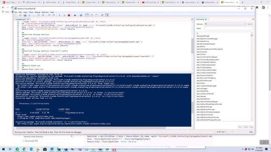Click the Run button in Commands panel

240,127
